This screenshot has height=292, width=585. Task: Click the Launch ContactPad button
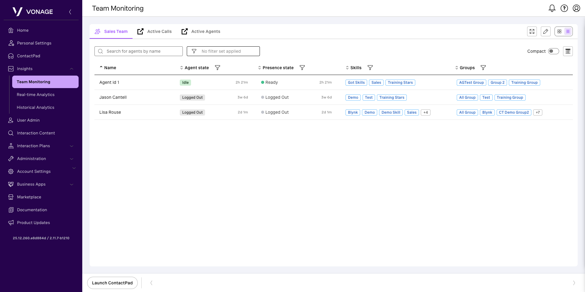[112, 283]
